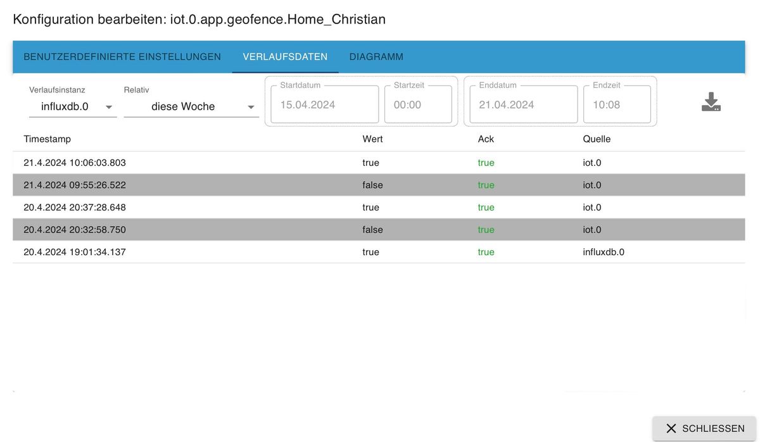Screen dimensions: 760x442
Task: Download history data via download icon
Action: (x=711, y=102)
